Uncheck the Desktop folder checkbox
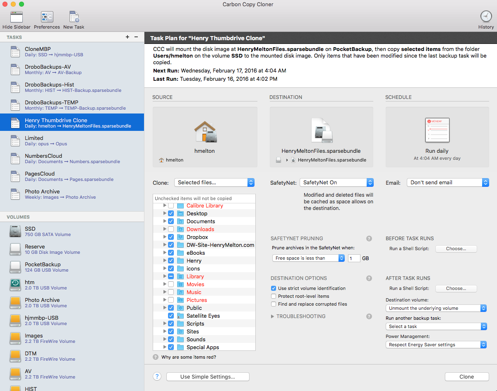Image resolution: width=497 pixels, height=391 pixels. (x=170, y=213)
